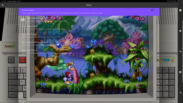Go back using the top-left arrow
This screenshot has width=183, height=103.
pyautogui.click(x=3, y=5)
